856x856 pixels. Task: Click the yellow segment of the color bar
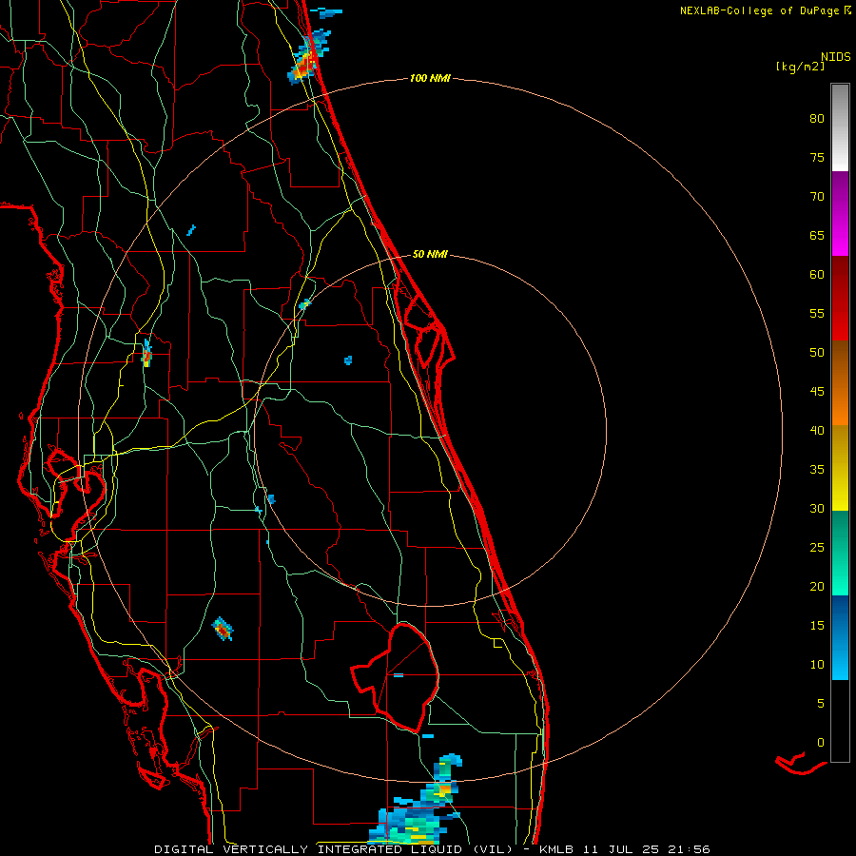coord(840,468)
